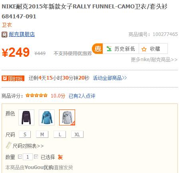
Task: Decrease quantity with the minus button
Action: pos(20,157)
